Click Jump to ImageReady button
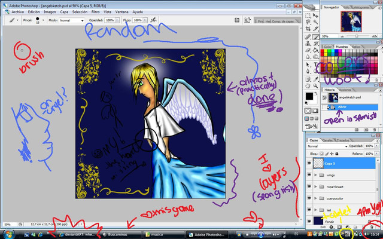Viewport: 383px width, 239px height. coord(311,126)
